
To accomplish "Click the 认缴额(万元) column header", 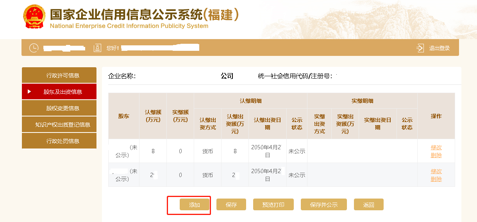I will pos(153,116).
